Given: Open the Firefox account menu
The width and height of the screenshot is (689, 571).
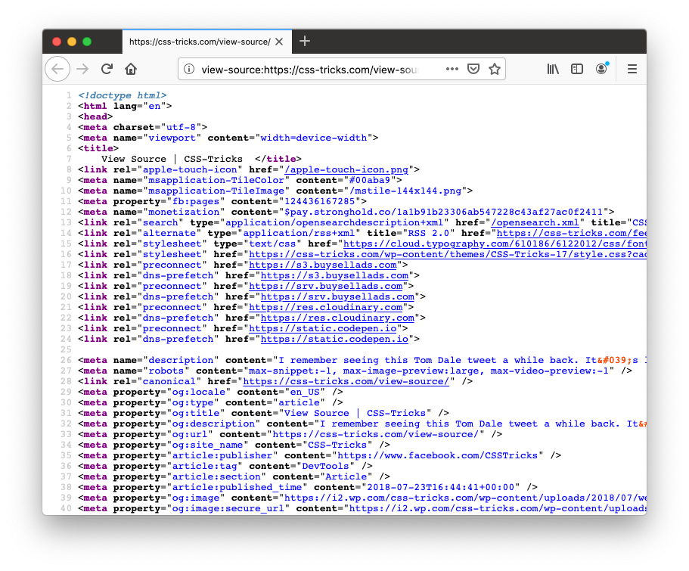Looking at the screenshot, I should point(601,69).
